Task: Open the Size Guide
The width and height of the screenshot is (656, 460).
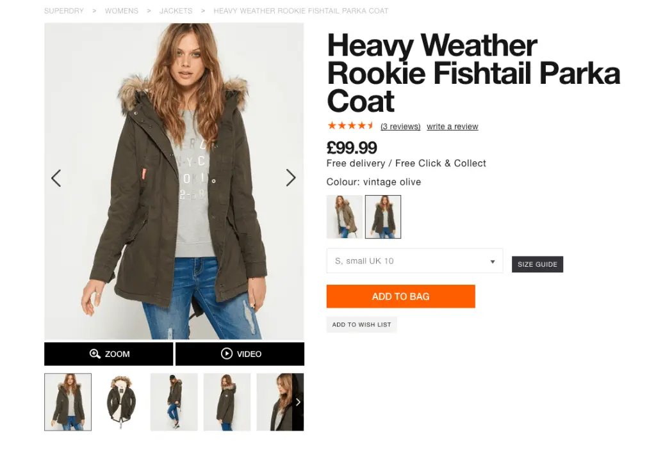Action: 537,264
